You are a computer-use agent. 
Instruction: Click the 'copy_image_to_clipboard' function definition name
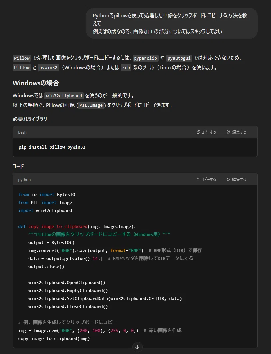[x=58, y=226]
